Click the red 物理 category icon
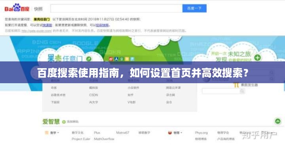The width and height of the screenshot is (285, 145). coord(170,133)
